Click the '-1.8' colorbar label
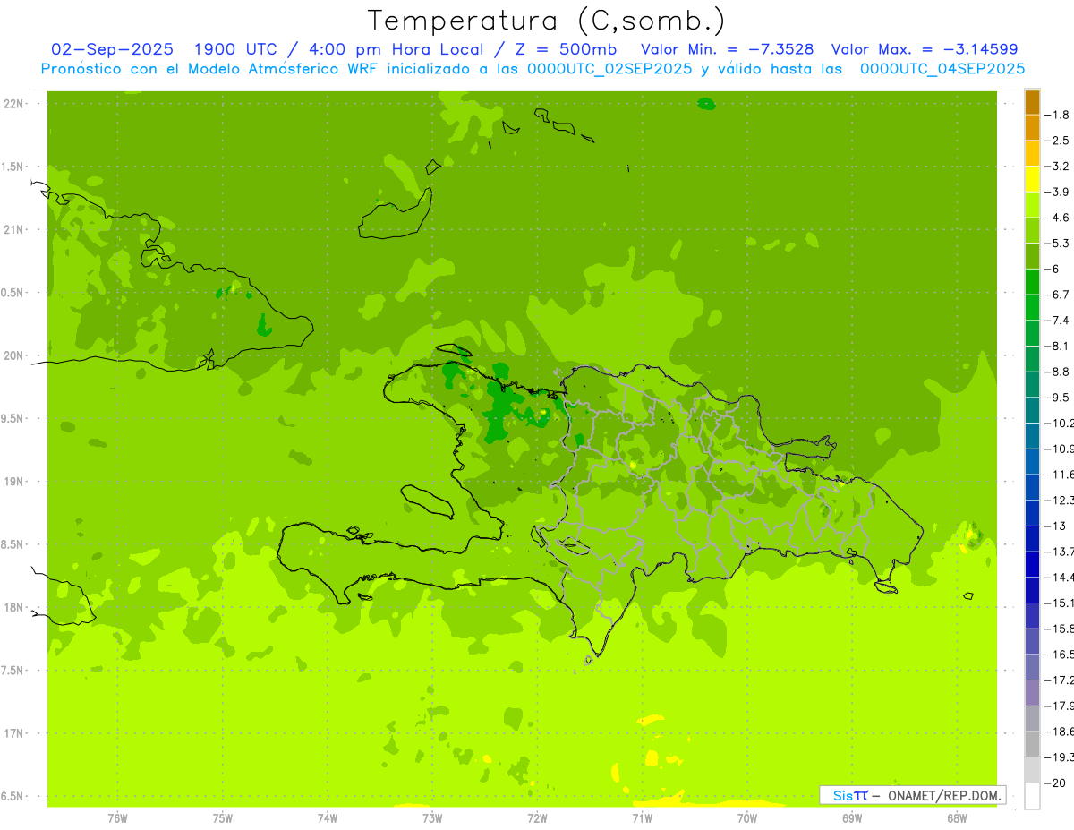1074x830 pixels. pos(1057,115)
